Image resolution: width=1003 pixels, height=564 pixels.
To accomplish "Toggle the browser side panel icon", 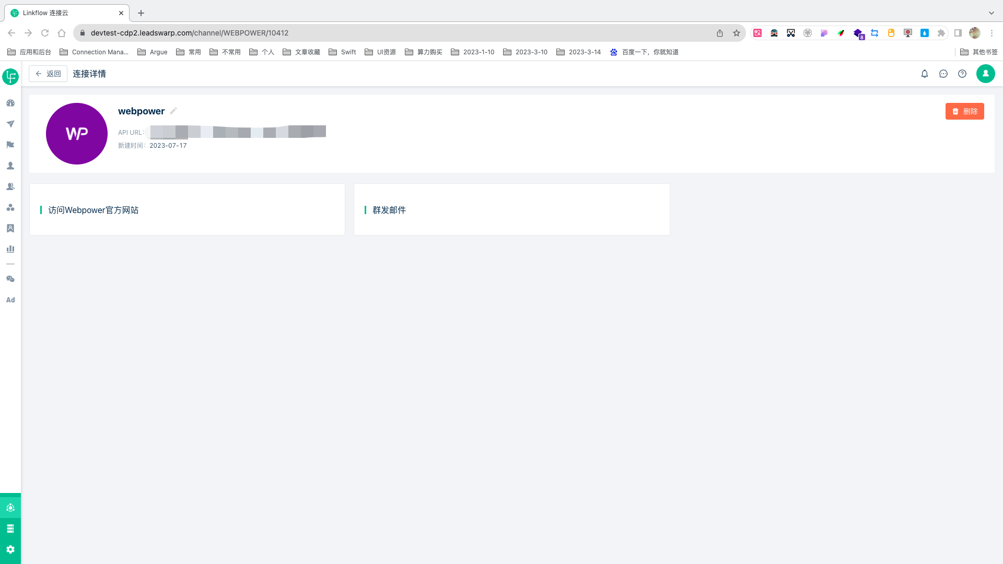I will tap(958, 33).
